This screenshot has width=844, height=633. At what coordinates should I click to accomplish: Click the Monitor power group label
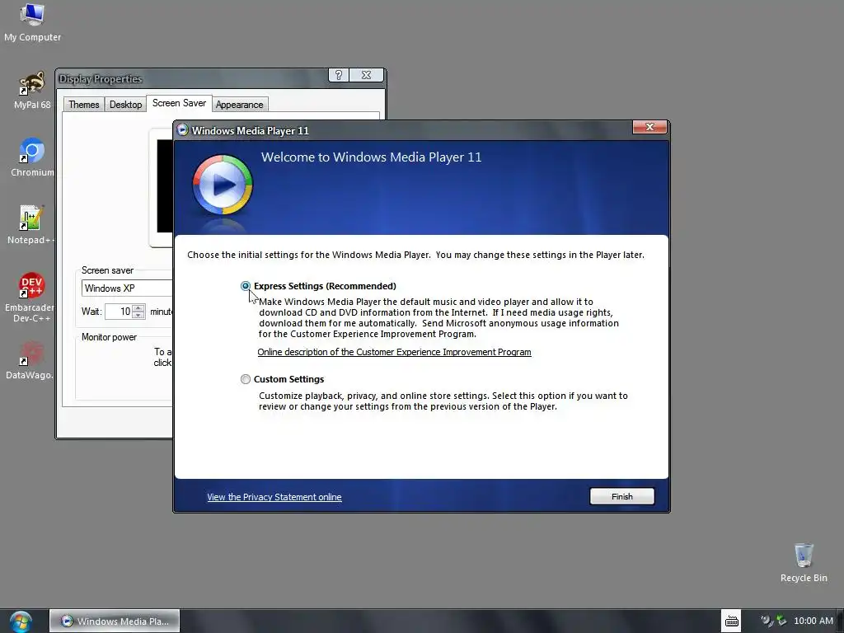[x=109, y=337]
